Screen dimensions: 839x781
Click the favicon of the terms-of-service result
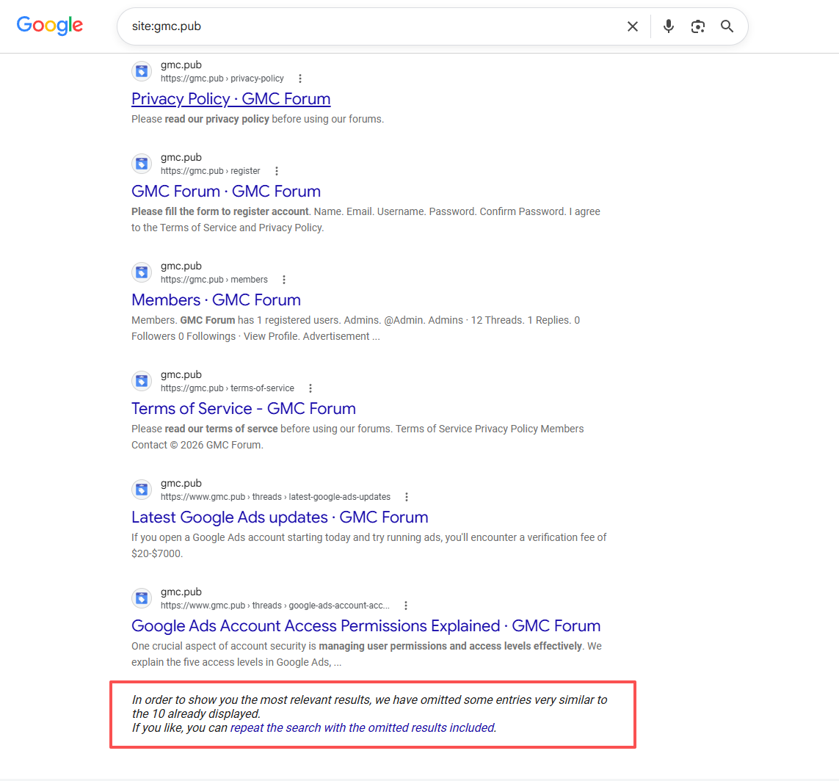[142, 381]
